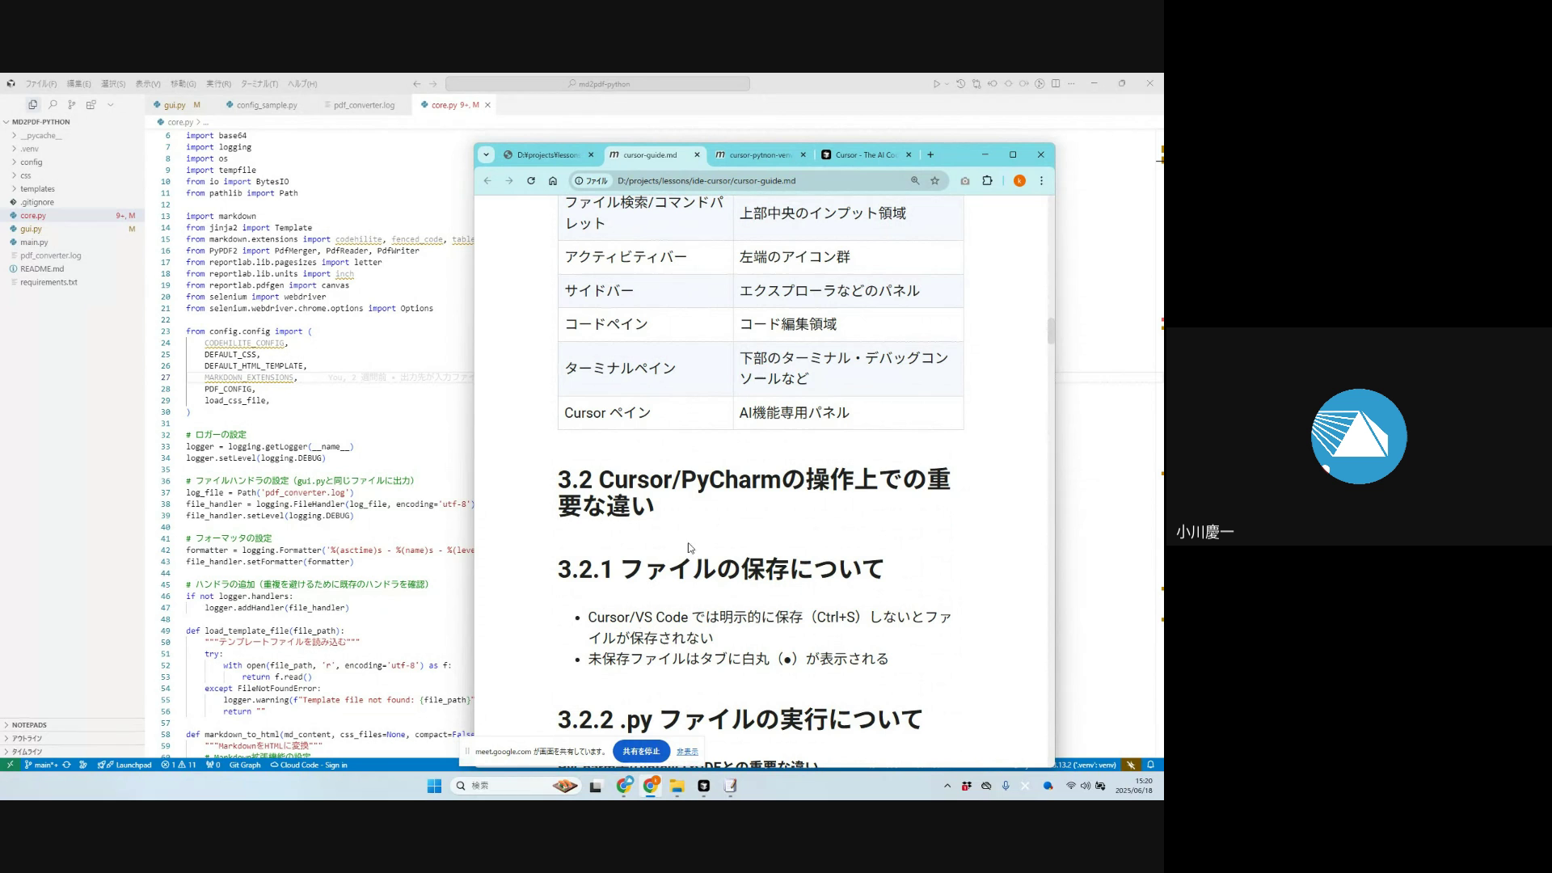Click the browser reload button
This screenshot has width=1552, height=873.
531,180
